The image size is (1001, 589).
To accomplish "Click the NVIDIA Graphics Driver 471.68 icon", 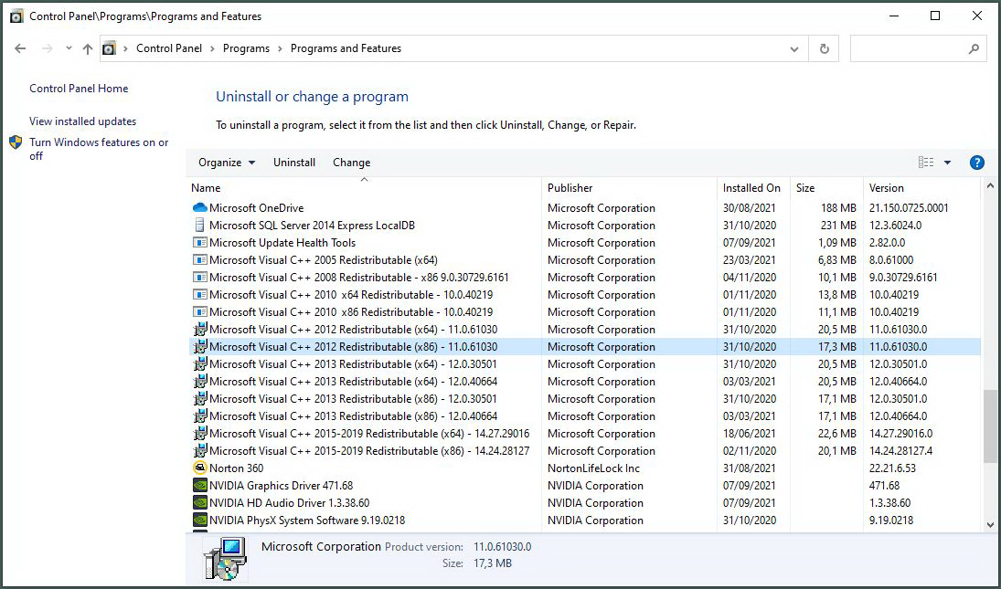I will tap(199, 485).
